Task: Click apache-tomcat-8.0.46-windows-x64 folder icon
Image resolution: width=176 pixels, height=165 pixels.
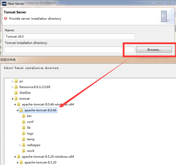Action: [x=18, y=104]
